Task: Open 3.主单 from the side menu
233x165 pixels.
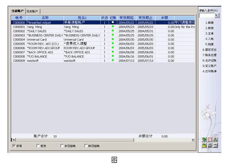Action: tap(209, 33)
